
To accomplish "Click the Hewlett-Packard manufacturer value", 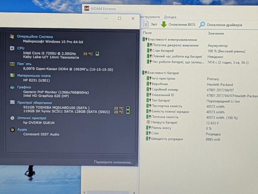I will [x=220, y=85].
